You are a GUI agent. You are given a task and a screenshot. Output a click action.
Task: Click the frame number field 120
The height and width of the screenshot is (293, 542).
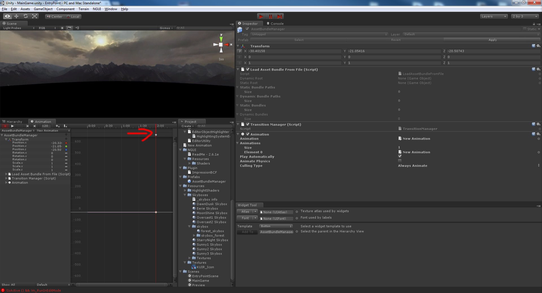pyautogui.click(x=45, y=126)
